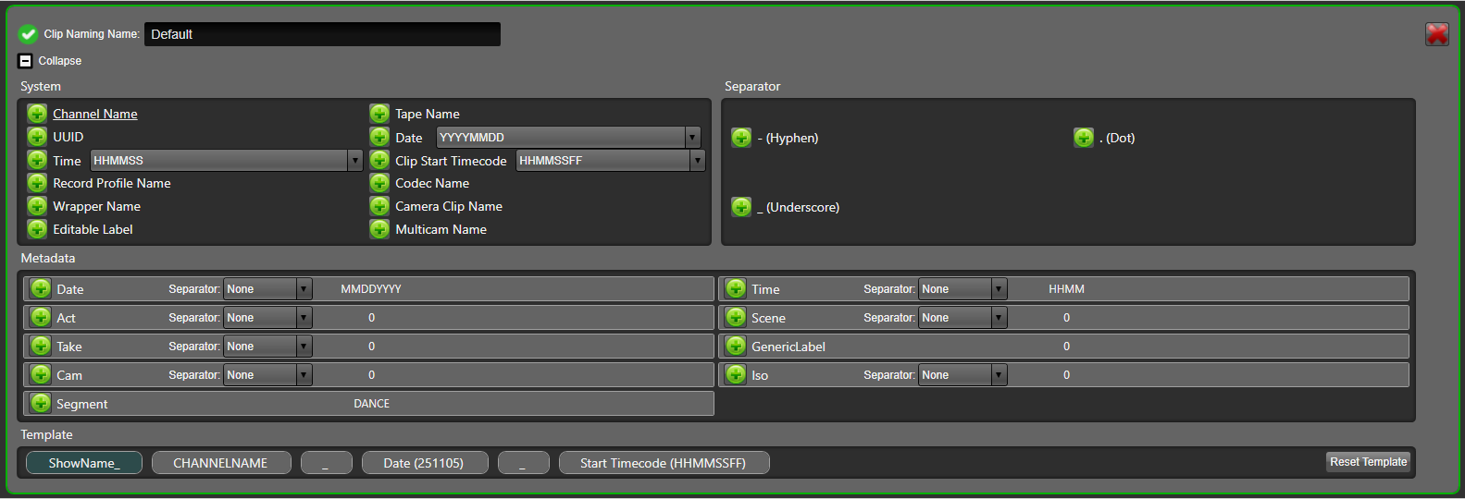The width and height of the screenshot is (1465, 499).
Task: Click the Channel Name link
Action: (x=95, y=114)
